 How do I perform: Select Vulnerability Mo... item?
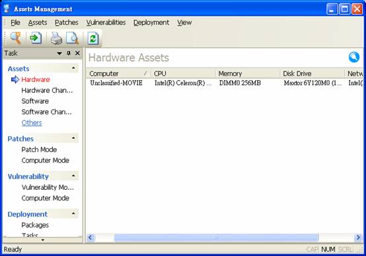[48, 187]
